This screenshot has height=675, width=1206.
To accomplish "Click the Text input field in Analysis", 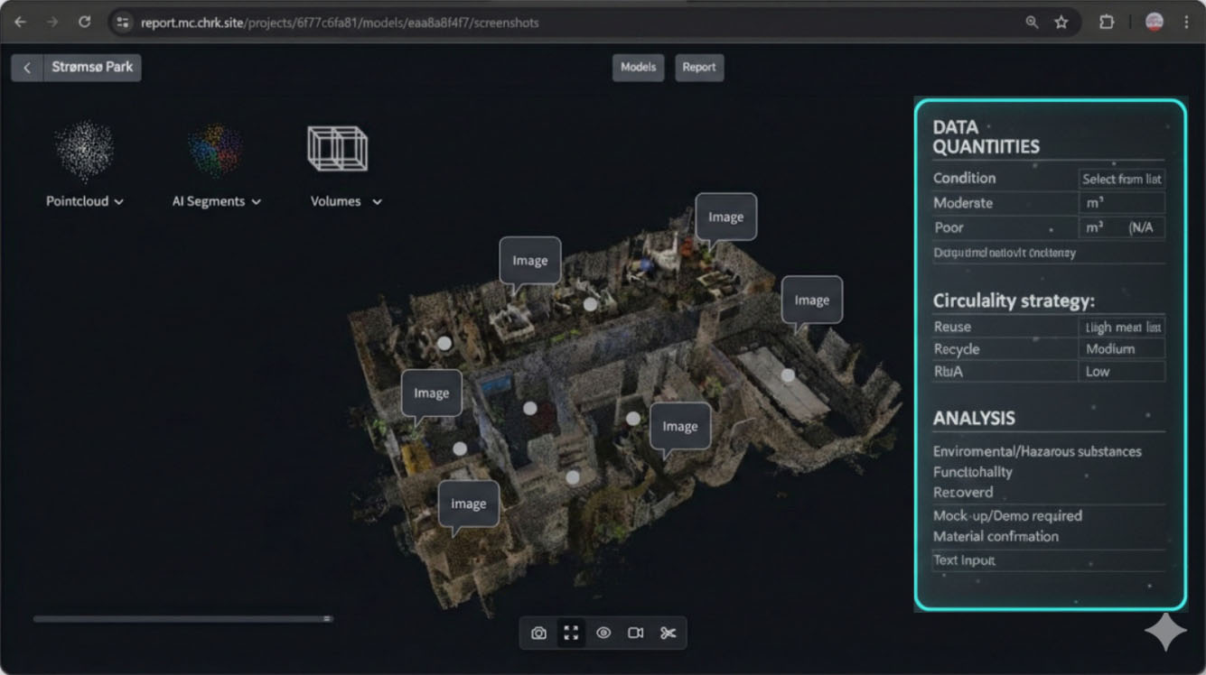I will click(1048, 560).
